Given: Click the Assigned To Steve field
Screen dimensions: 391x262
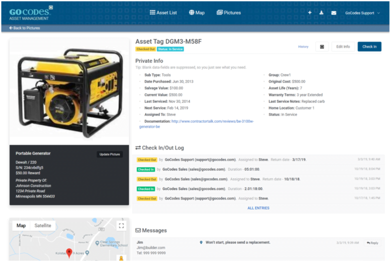Looking at the screenshot, I should pos(160,115).
